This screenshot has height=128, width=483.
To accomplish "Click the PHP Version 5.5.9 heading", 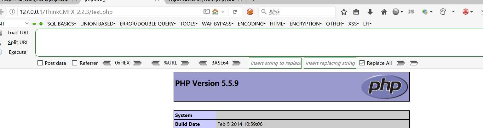I will [207, 83].
